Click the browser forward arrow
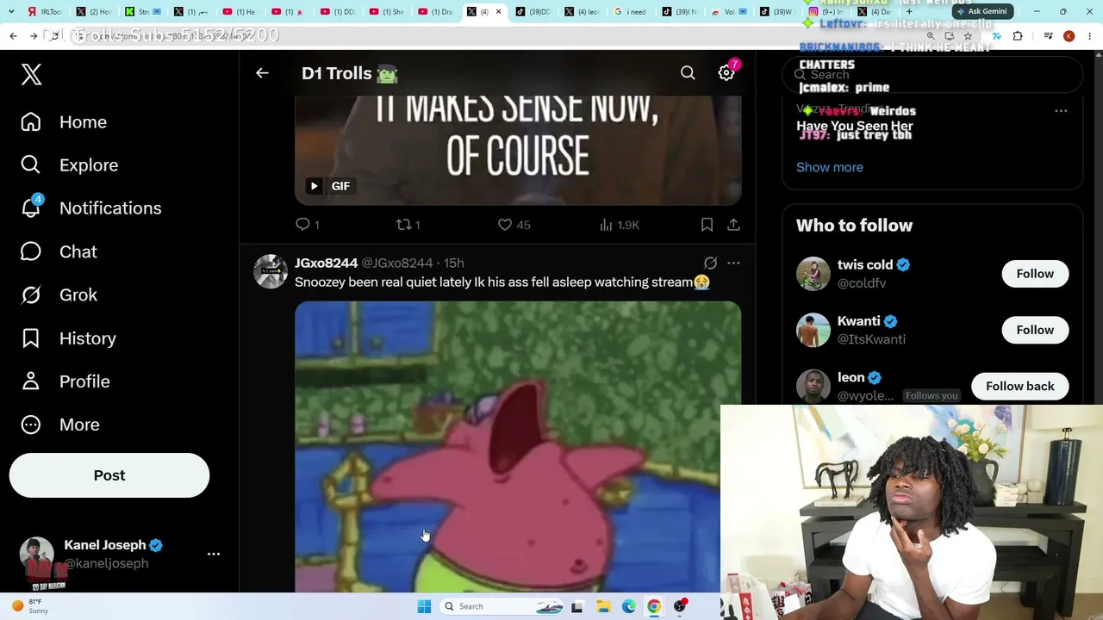The height and width of the screenshot is (620, 1103). 34,36
